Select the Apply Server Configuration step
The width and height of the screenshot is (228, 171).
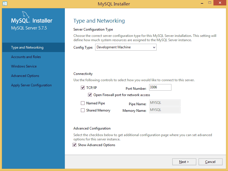pyautogui.click(x=31, y=85)
